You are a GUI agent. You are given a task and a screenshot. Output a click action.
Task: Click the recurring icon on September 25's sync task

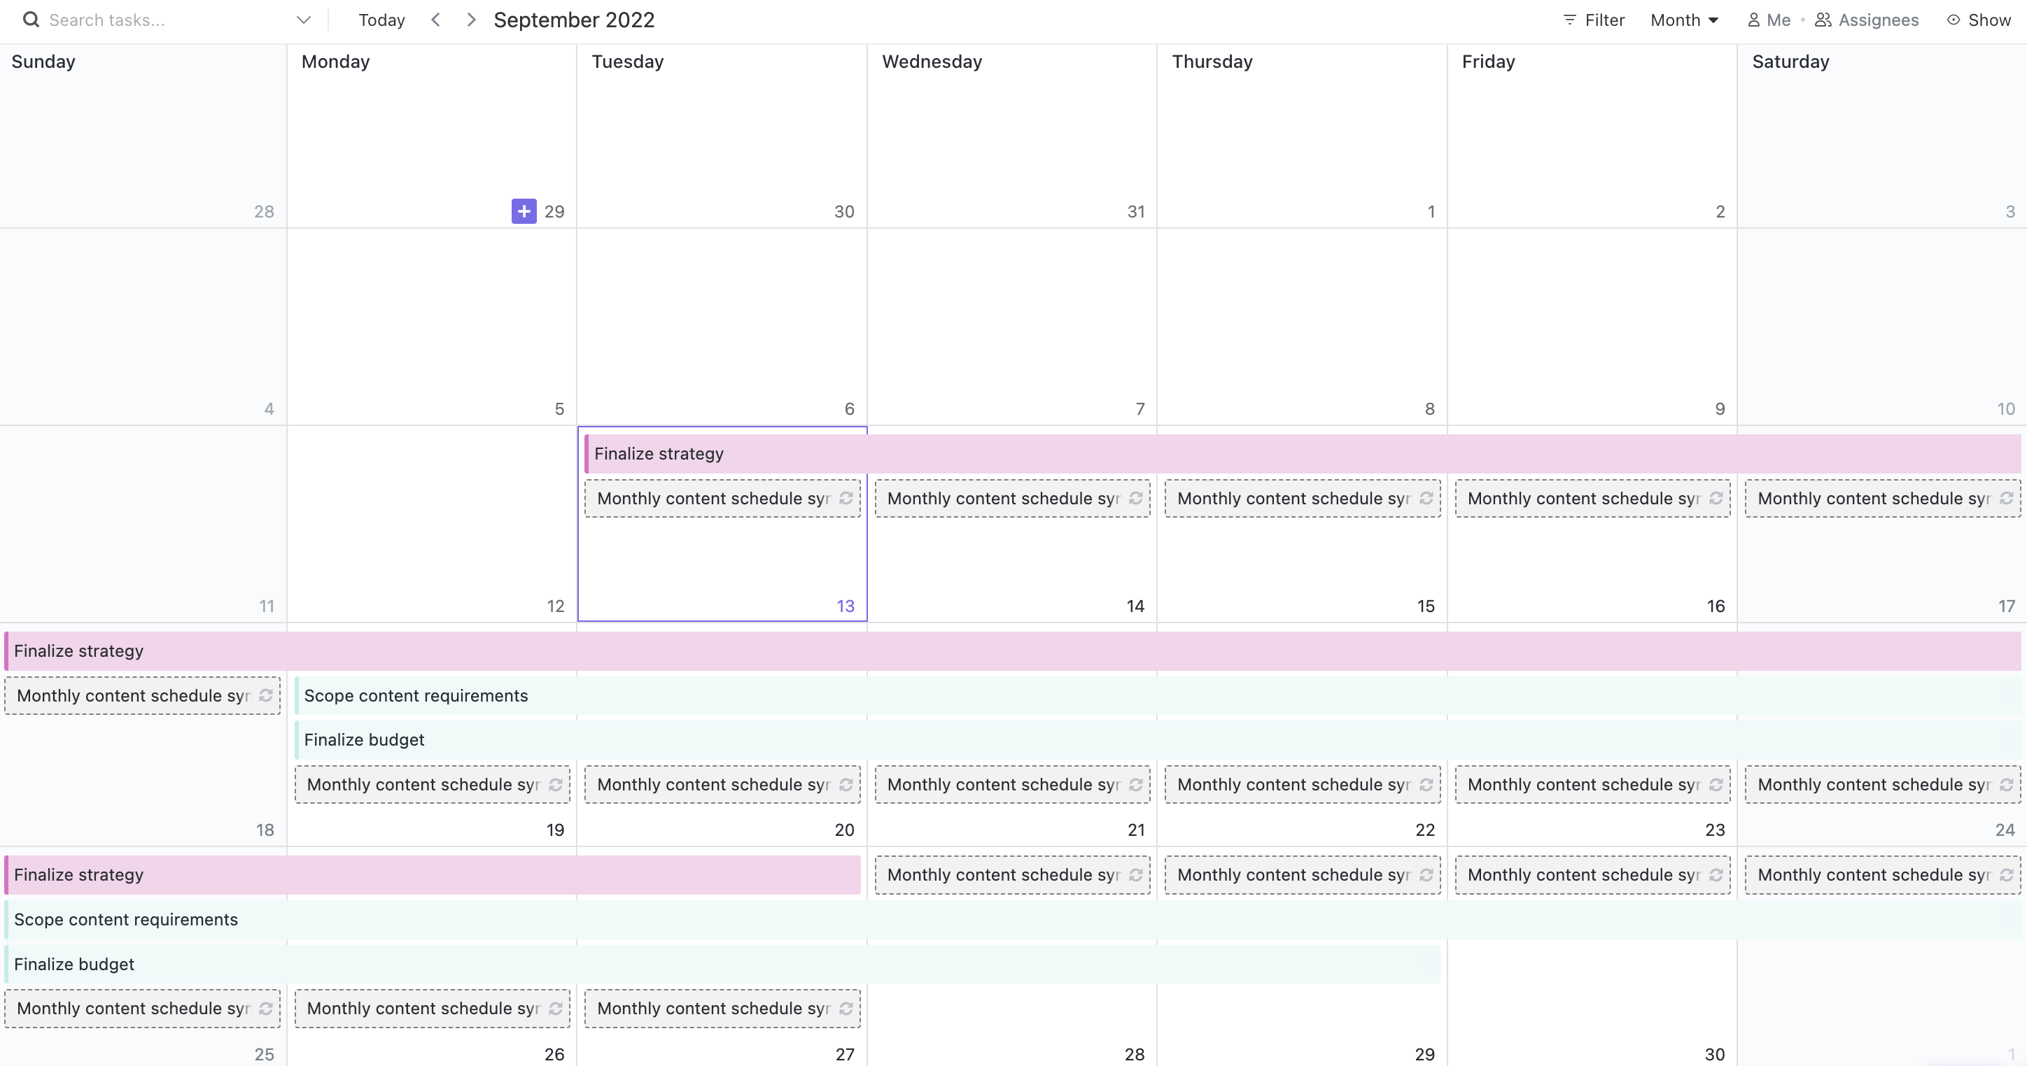pyautogui.click(x=266, y=1009)
